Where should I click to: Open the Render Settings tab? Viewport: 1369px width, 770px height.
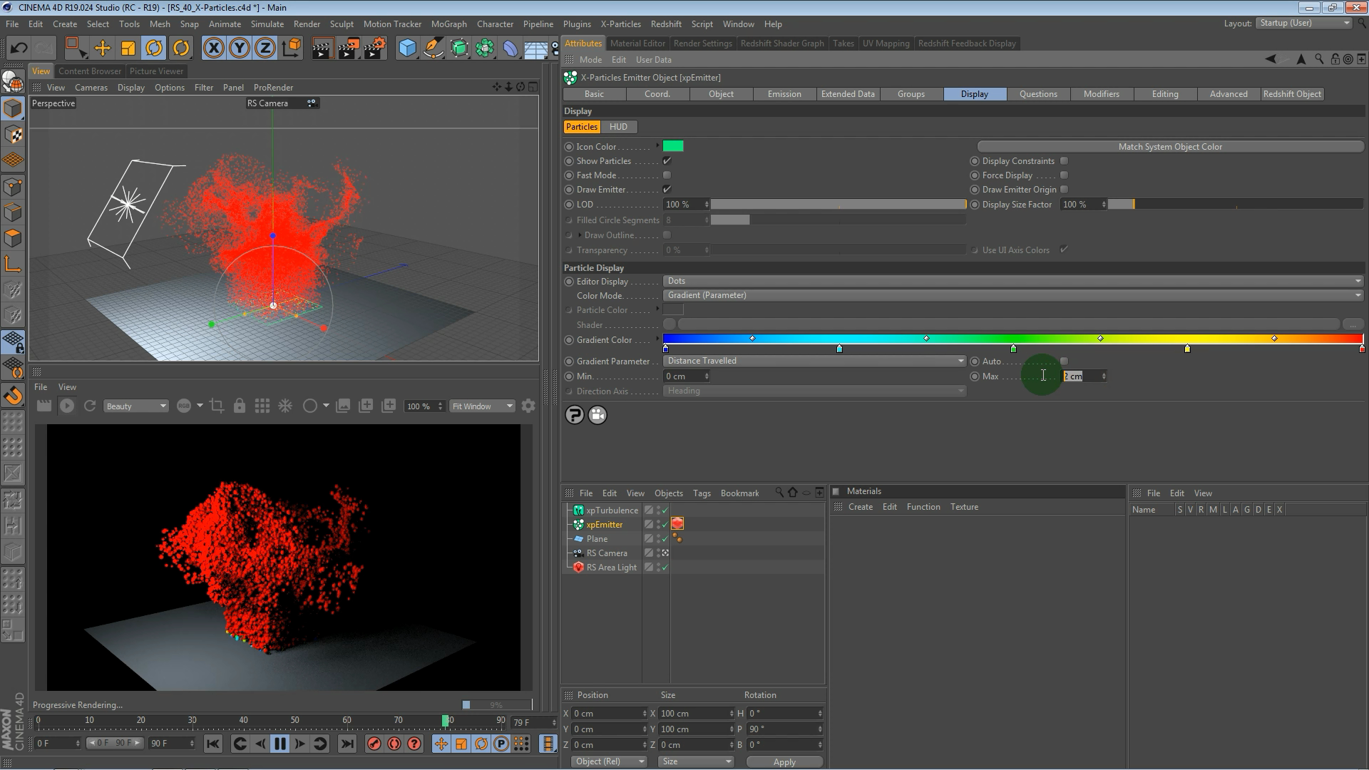point(702,43)
